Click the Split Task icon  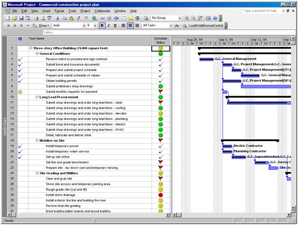coord(116,18)
